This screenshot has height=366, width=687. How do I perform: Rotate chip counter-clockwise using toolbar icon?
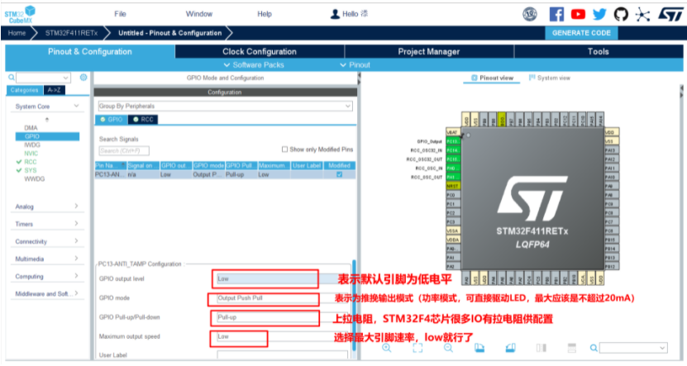pyautogui.click(x=510, y=348)
